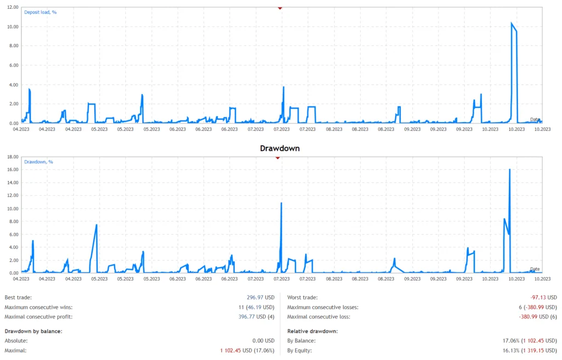
Task: Click the By Balance relative drawdown value
Action: [x=529, y=340]
